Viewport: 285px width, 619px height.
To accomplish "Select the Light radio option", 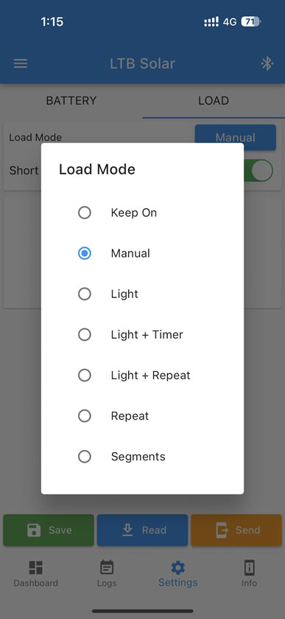I will (x=85, y=294).
